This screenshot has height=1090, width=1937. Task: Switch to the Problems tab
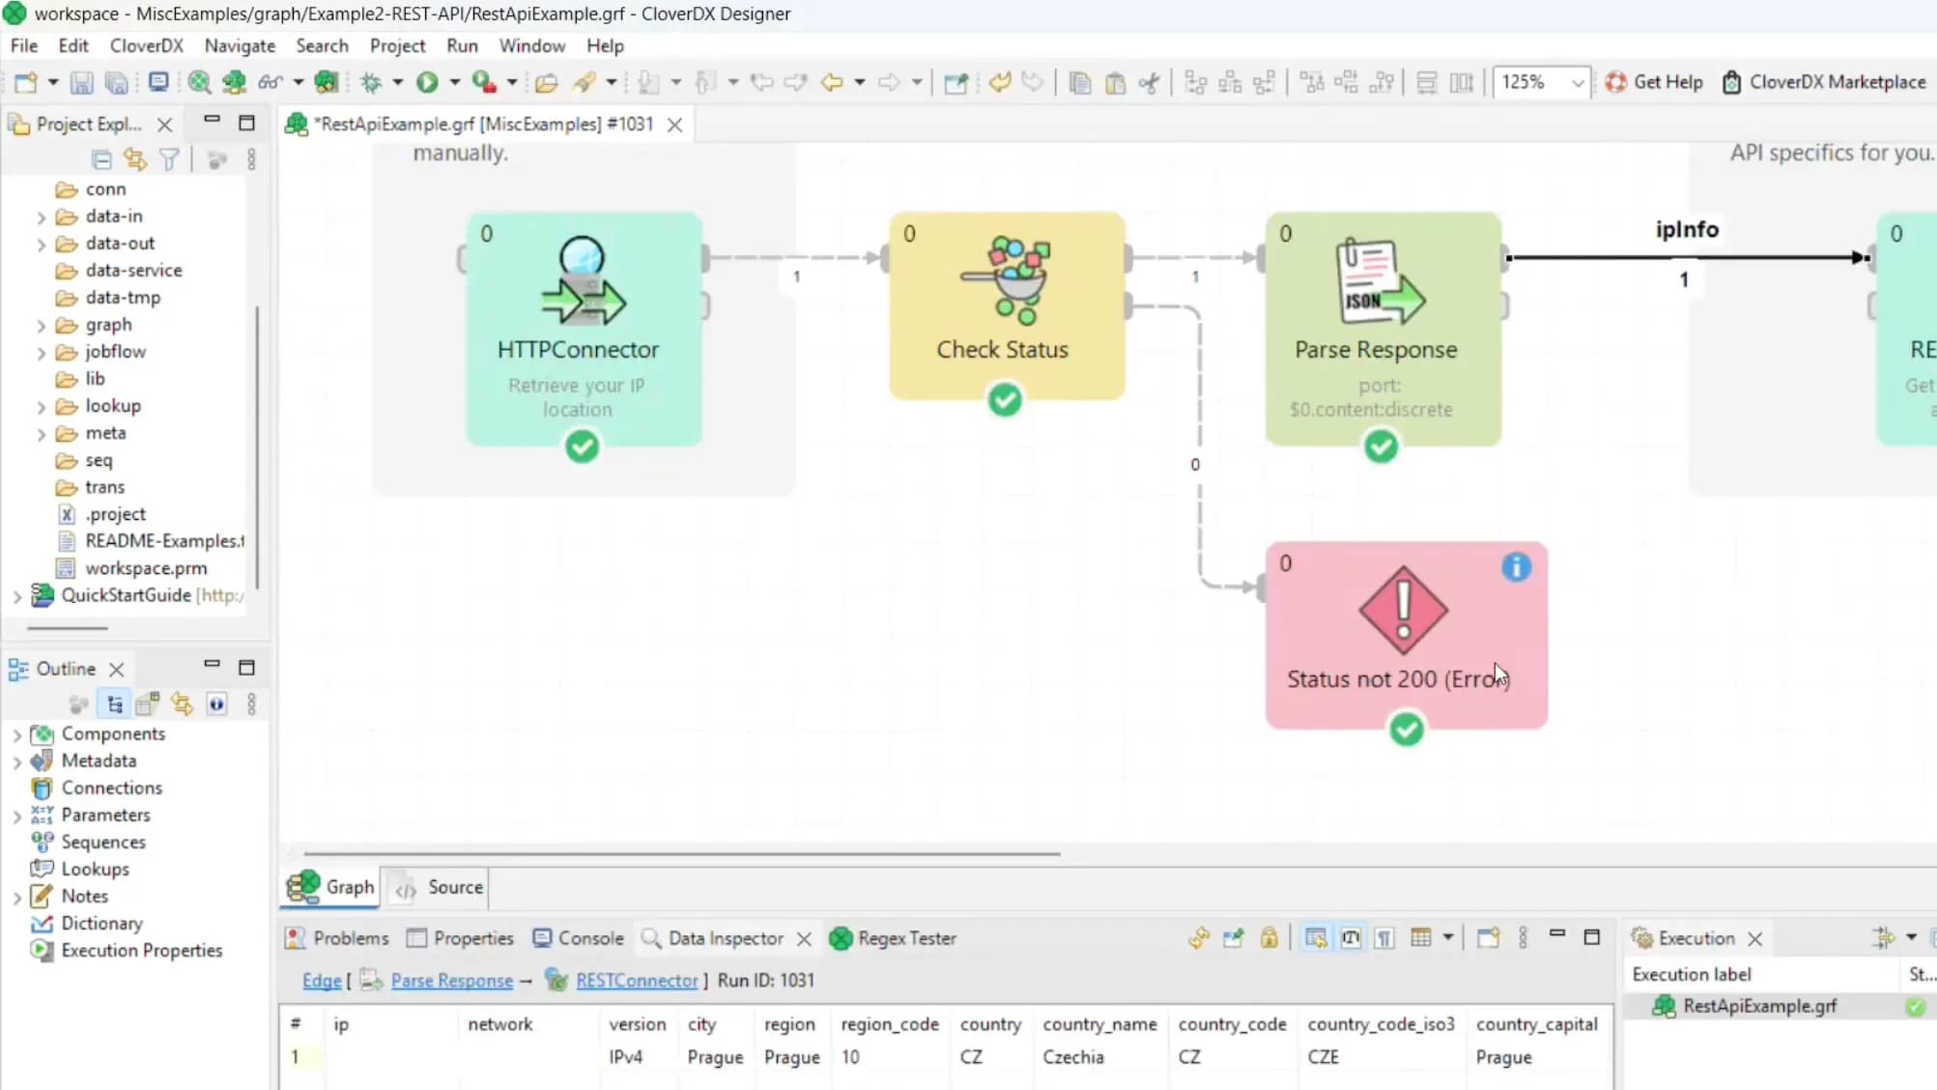(338, 938)
